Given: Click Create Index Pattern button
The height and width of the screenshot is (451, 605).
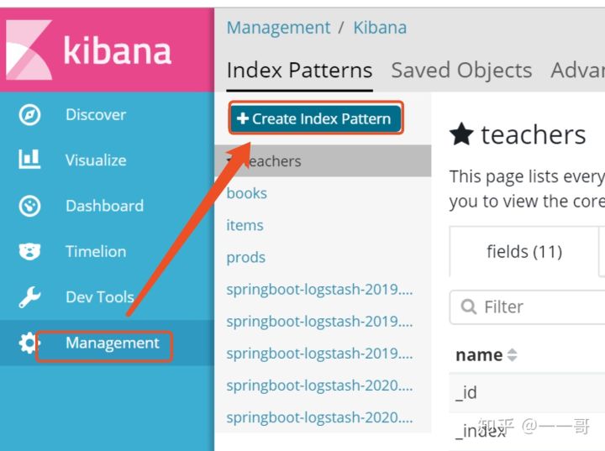Looking at the screenshot, I should click(315, 118).
